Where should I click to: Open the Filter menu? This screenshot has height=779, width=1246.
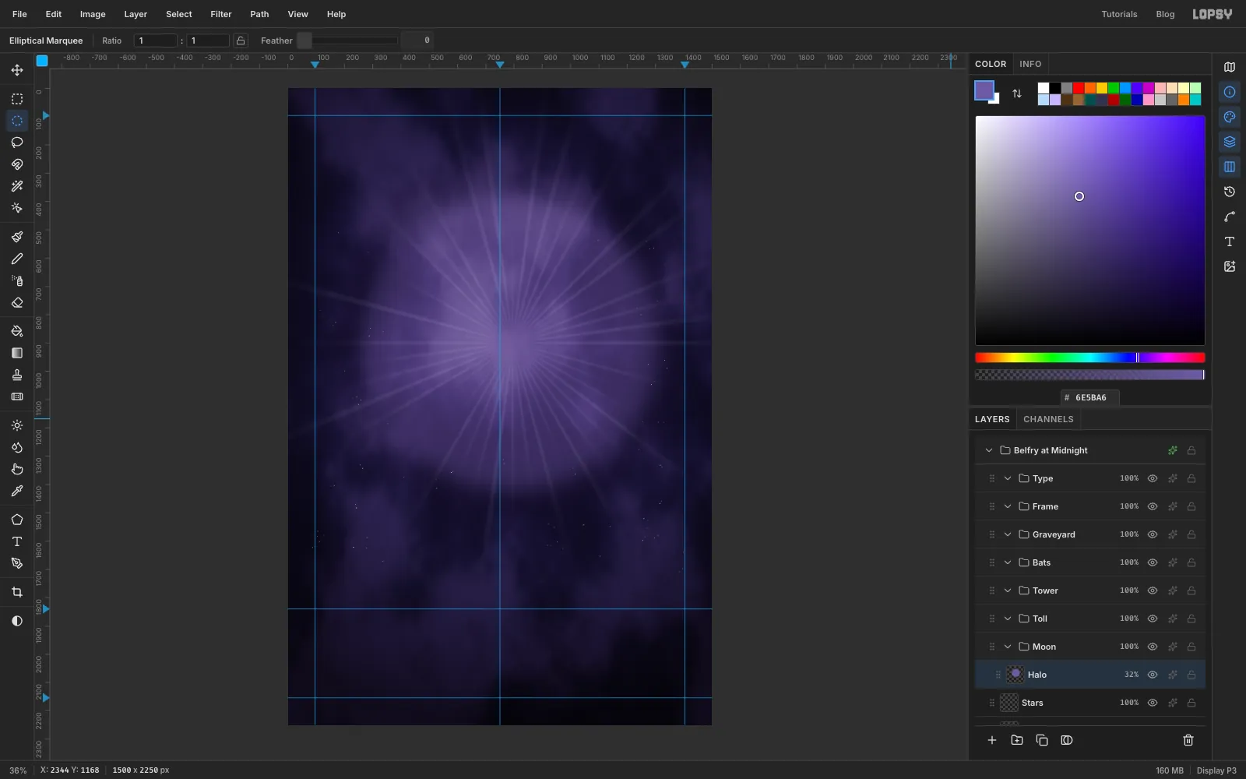point(221,14)
